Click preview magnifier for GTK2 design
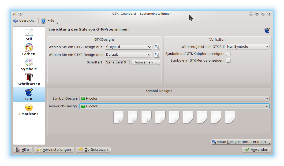The width and height of the screenshot is (284, 166). click(157, 47)
